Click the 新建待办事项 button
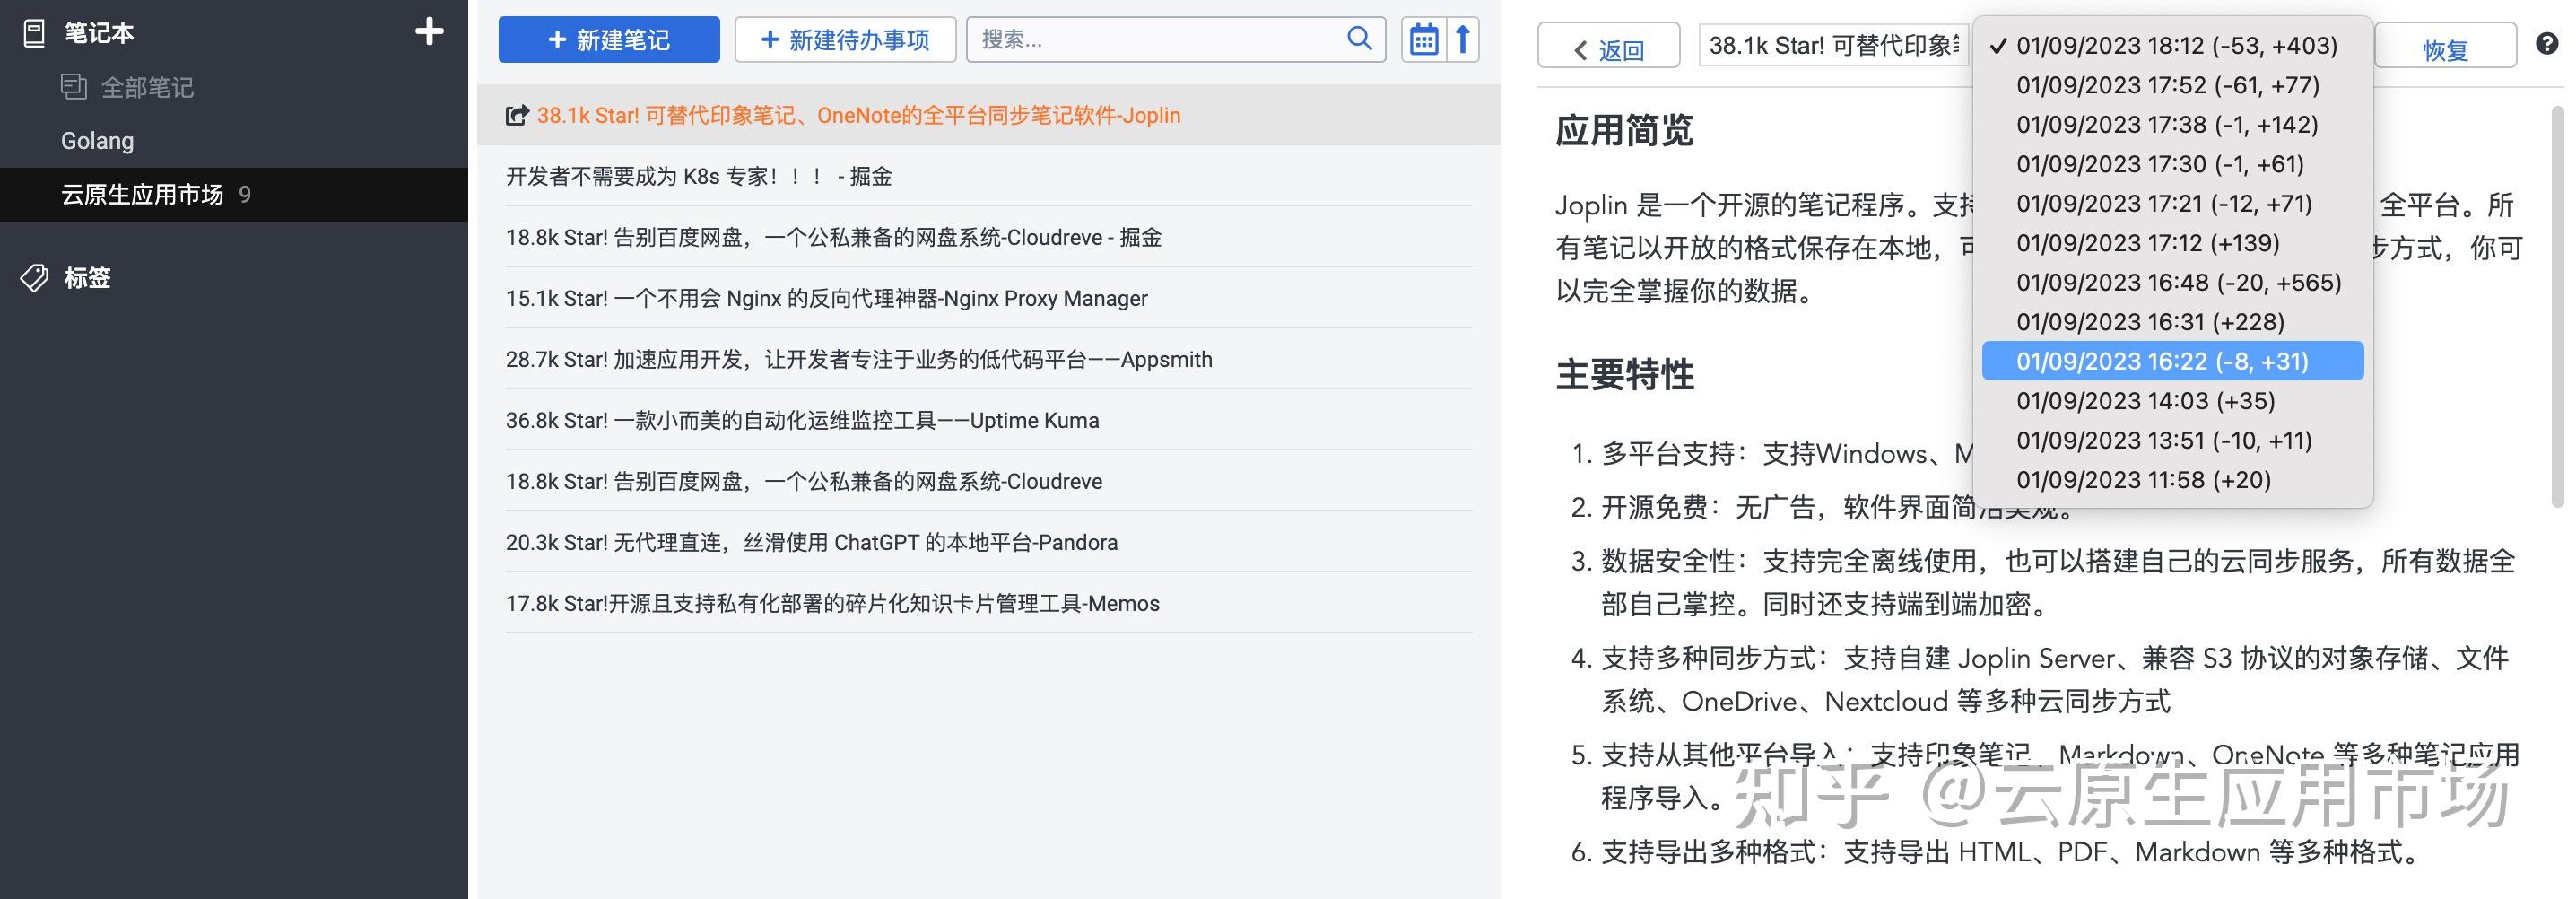Screen dimensions: 2576x899 [x=845, y=40]
